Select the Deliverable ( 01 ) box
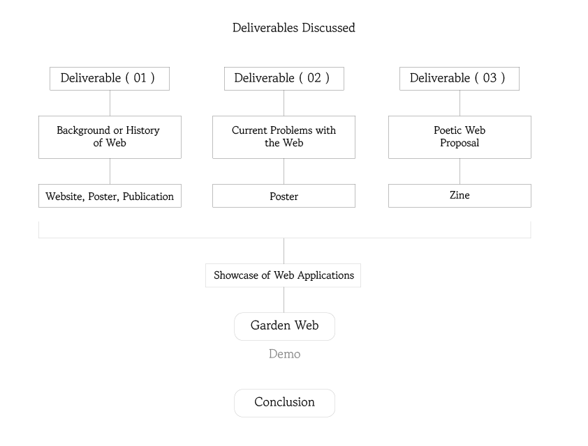This screenshot has height=446, width=588. [109, 78]
